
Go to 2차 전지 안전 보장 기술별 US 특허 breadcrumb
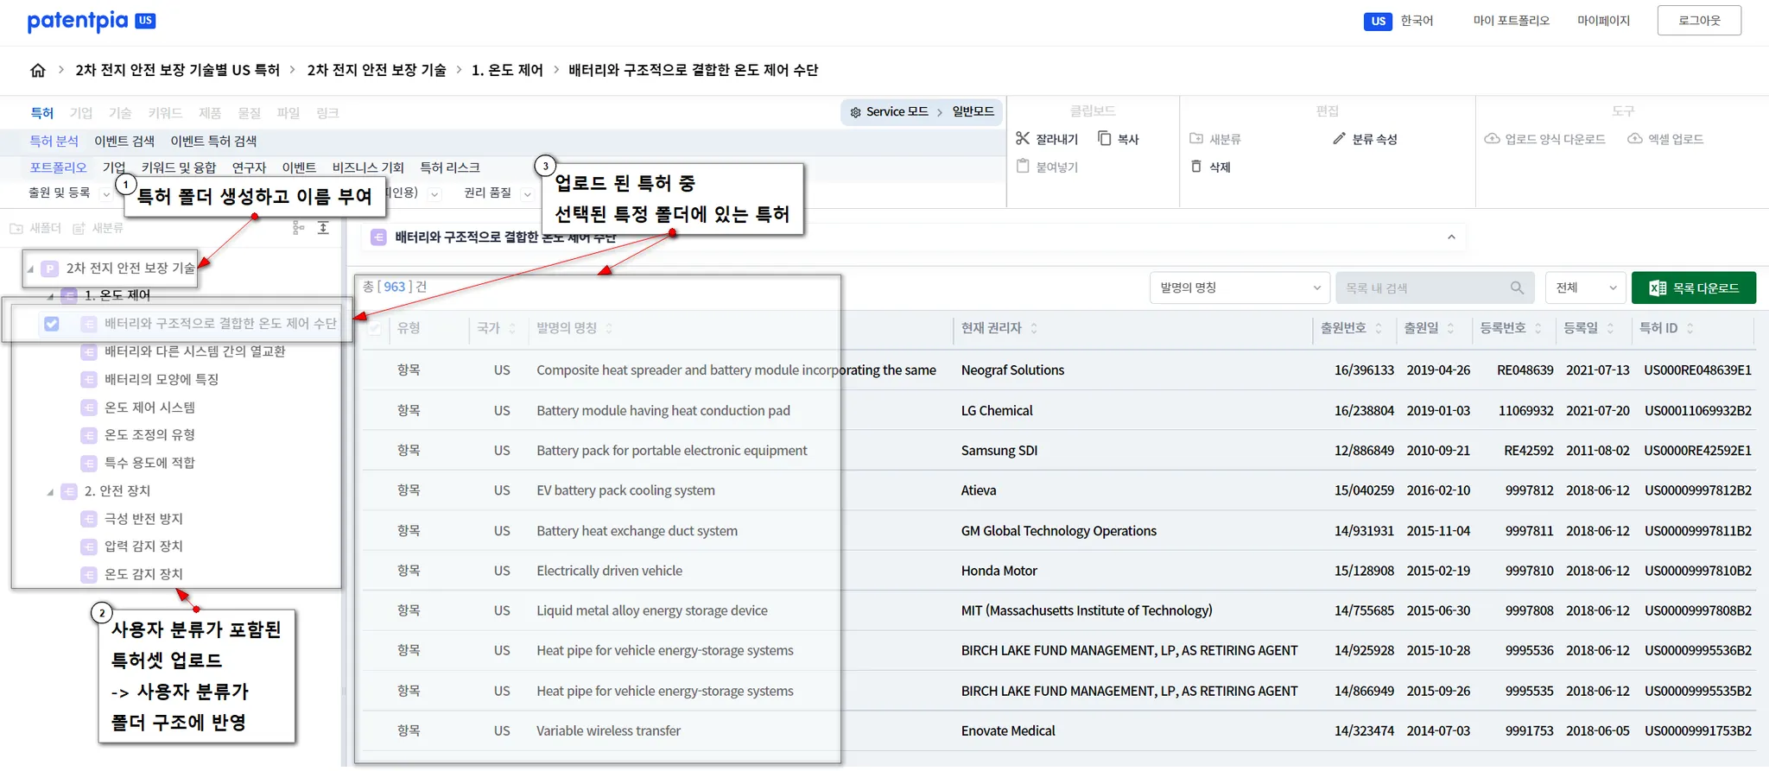pos(177,70)
